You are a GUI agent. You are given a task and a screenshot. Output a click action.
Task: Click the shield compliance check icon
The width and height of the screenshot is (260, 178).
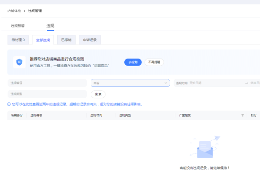click(19, 62)
